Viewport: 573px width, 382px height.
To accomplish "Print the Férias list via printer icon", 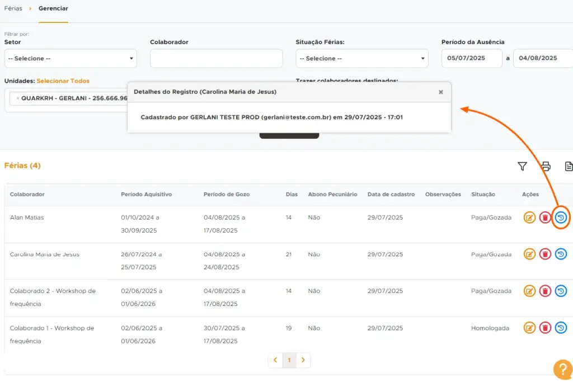I will coord(546,166).
